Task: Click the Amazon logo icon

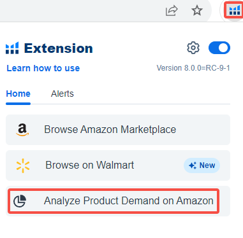Action: 22,130
